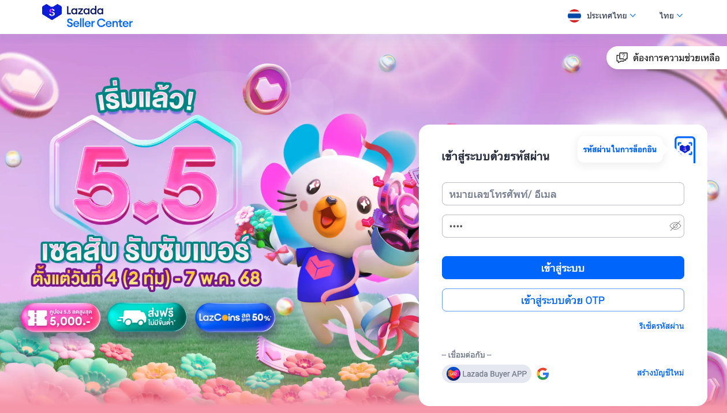Image resolution: width=727 pixels, height=413 pixels.
Task: Choose เข้าสู่ระบบด้วย OTP button
Action: coord(563,300)
